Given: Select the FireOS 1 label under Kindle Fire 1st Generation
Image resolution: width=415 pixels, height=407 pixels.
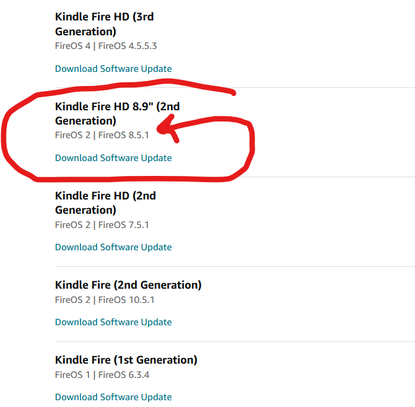Looking at the screenshot, I should 73,375.
